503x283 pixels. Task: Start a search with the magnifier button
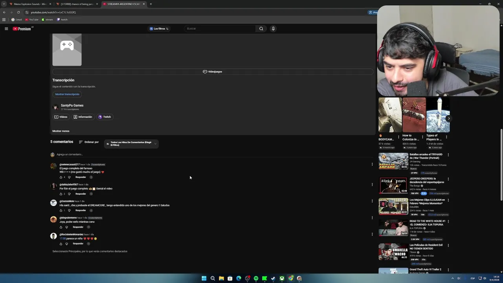pos(261,29)
